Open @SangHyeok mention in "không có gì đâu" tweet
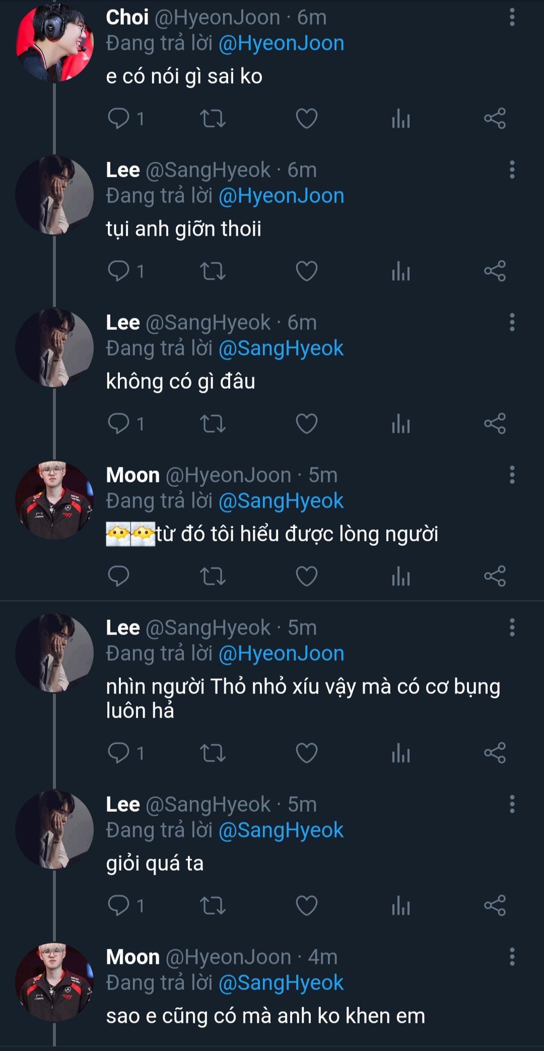This screenshot has width=544, height=1051. [x=281, y=348]
